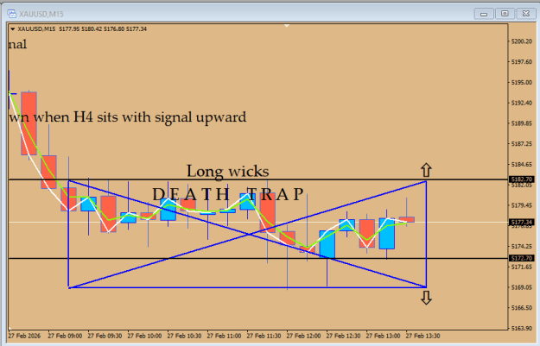Select the 'Long wicks' text label
The width and height of the screenshot is (540, 346).
point(227,172)
